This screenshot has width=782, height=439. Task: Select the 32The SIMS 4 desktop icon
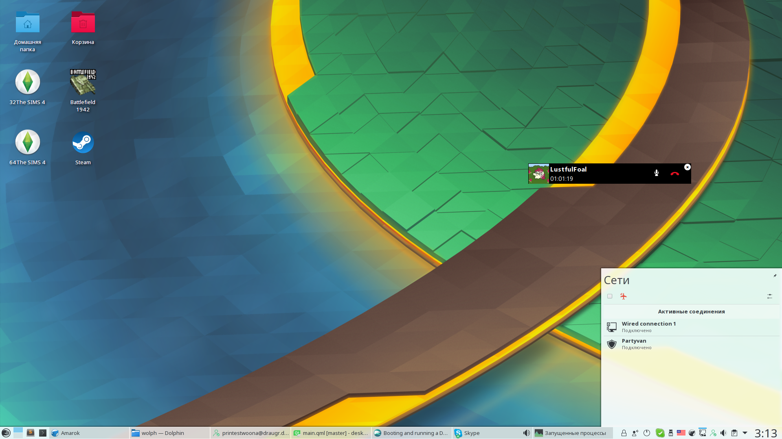tap(27, 87)
